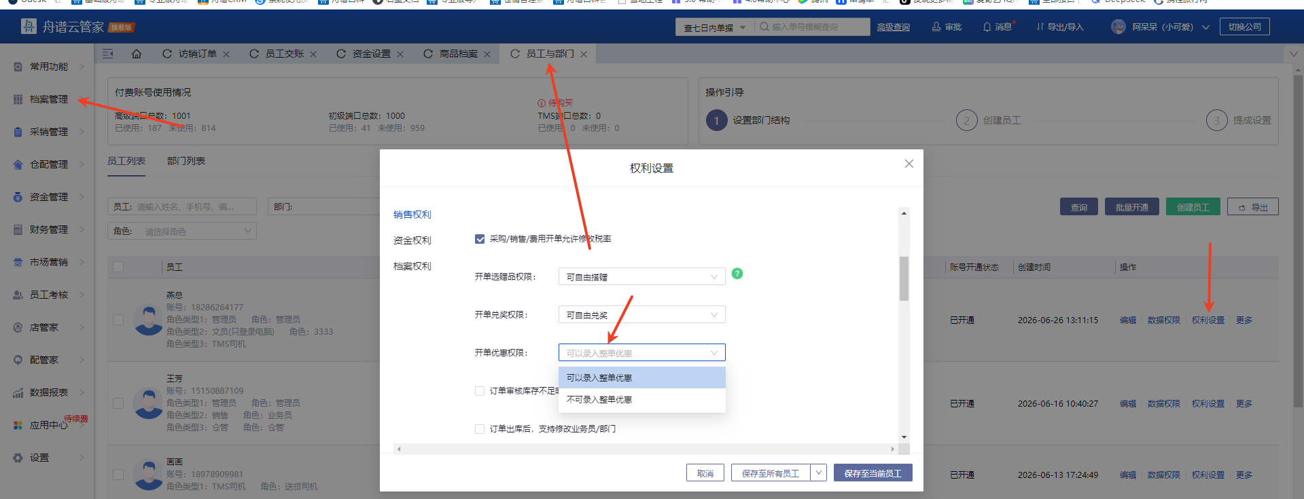1304x499 pixels.
Task: Toggle the select-all checkbox in employee table header
Action: 118,267
